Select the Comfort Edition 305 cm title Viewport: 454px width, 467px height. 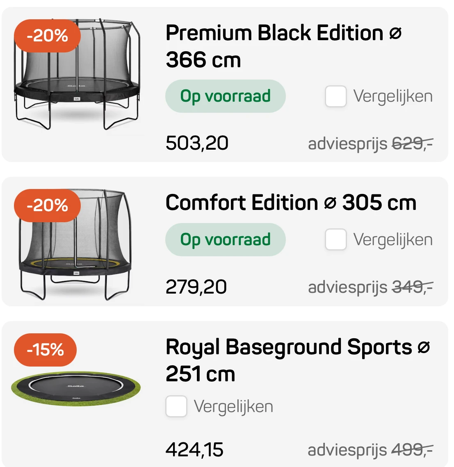[x=291, y=202]
